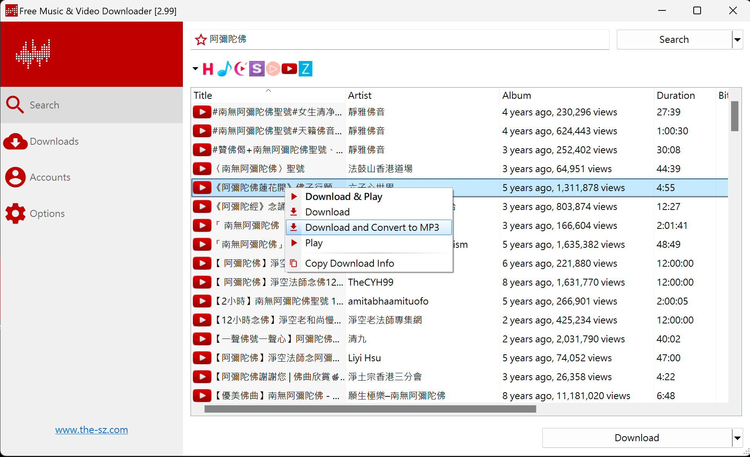Choose Download and Convert to MP3
750x457 pixels.
point(369,227)
